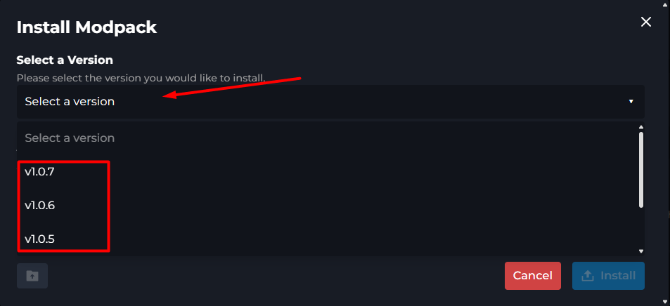Click the version list scrollbar thumb

(x=641, y=170)
